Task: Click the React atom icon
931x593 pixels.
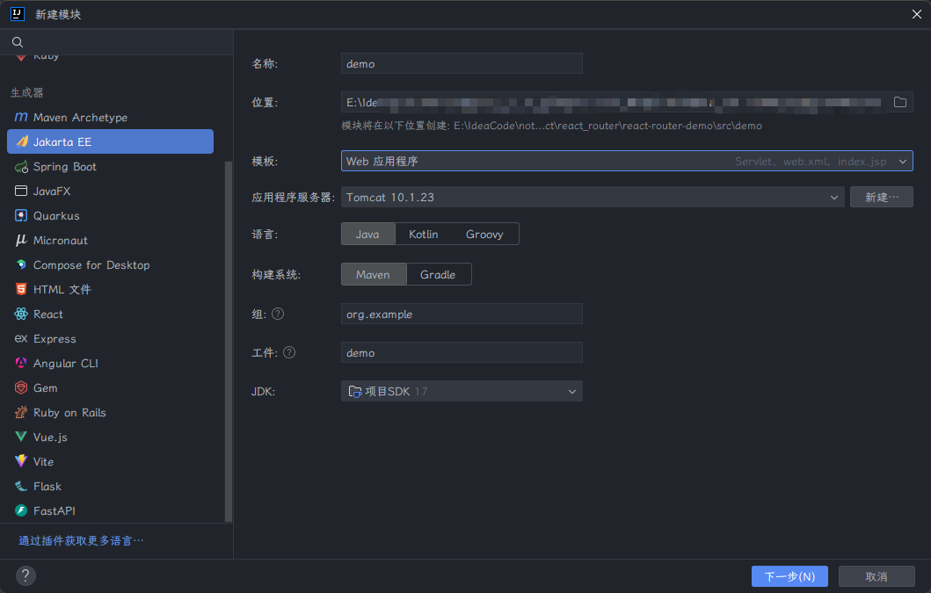Action: pos(21,314)
